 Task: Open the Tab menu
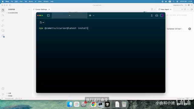(26, 2)
